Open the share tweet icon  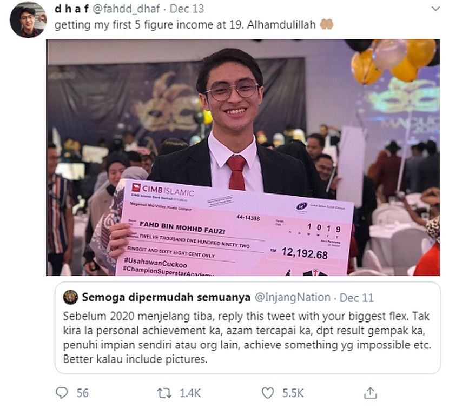tap(370, 393)
